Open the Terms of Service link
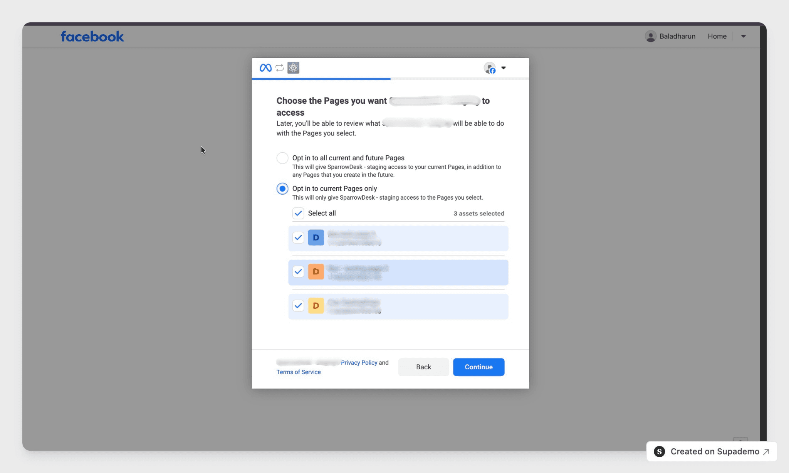 tap(299, 372)
